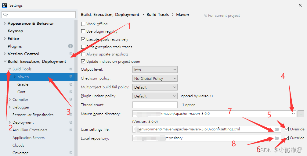Expand the Version Control section
Viewport: 307px width, 156px height.
pos(5,54)
